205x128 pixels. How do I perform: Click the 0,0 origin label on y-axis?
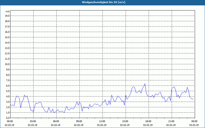coord(7,118)
